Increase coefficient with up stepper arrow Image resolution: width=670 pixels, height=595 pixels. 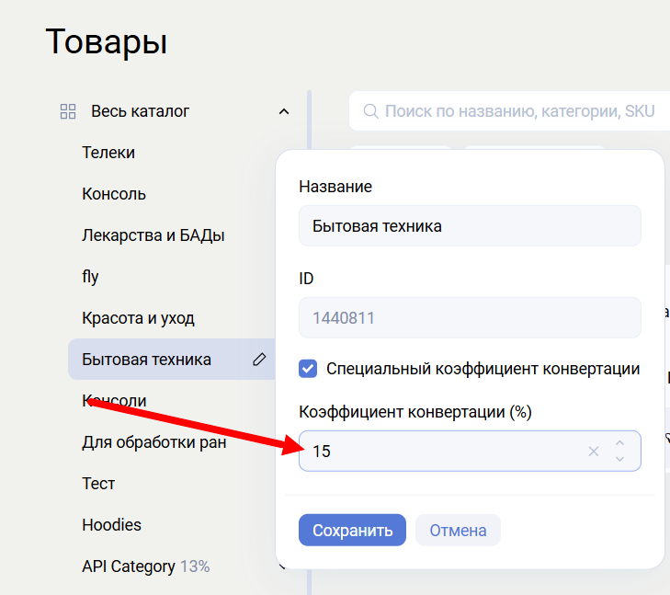619,444
